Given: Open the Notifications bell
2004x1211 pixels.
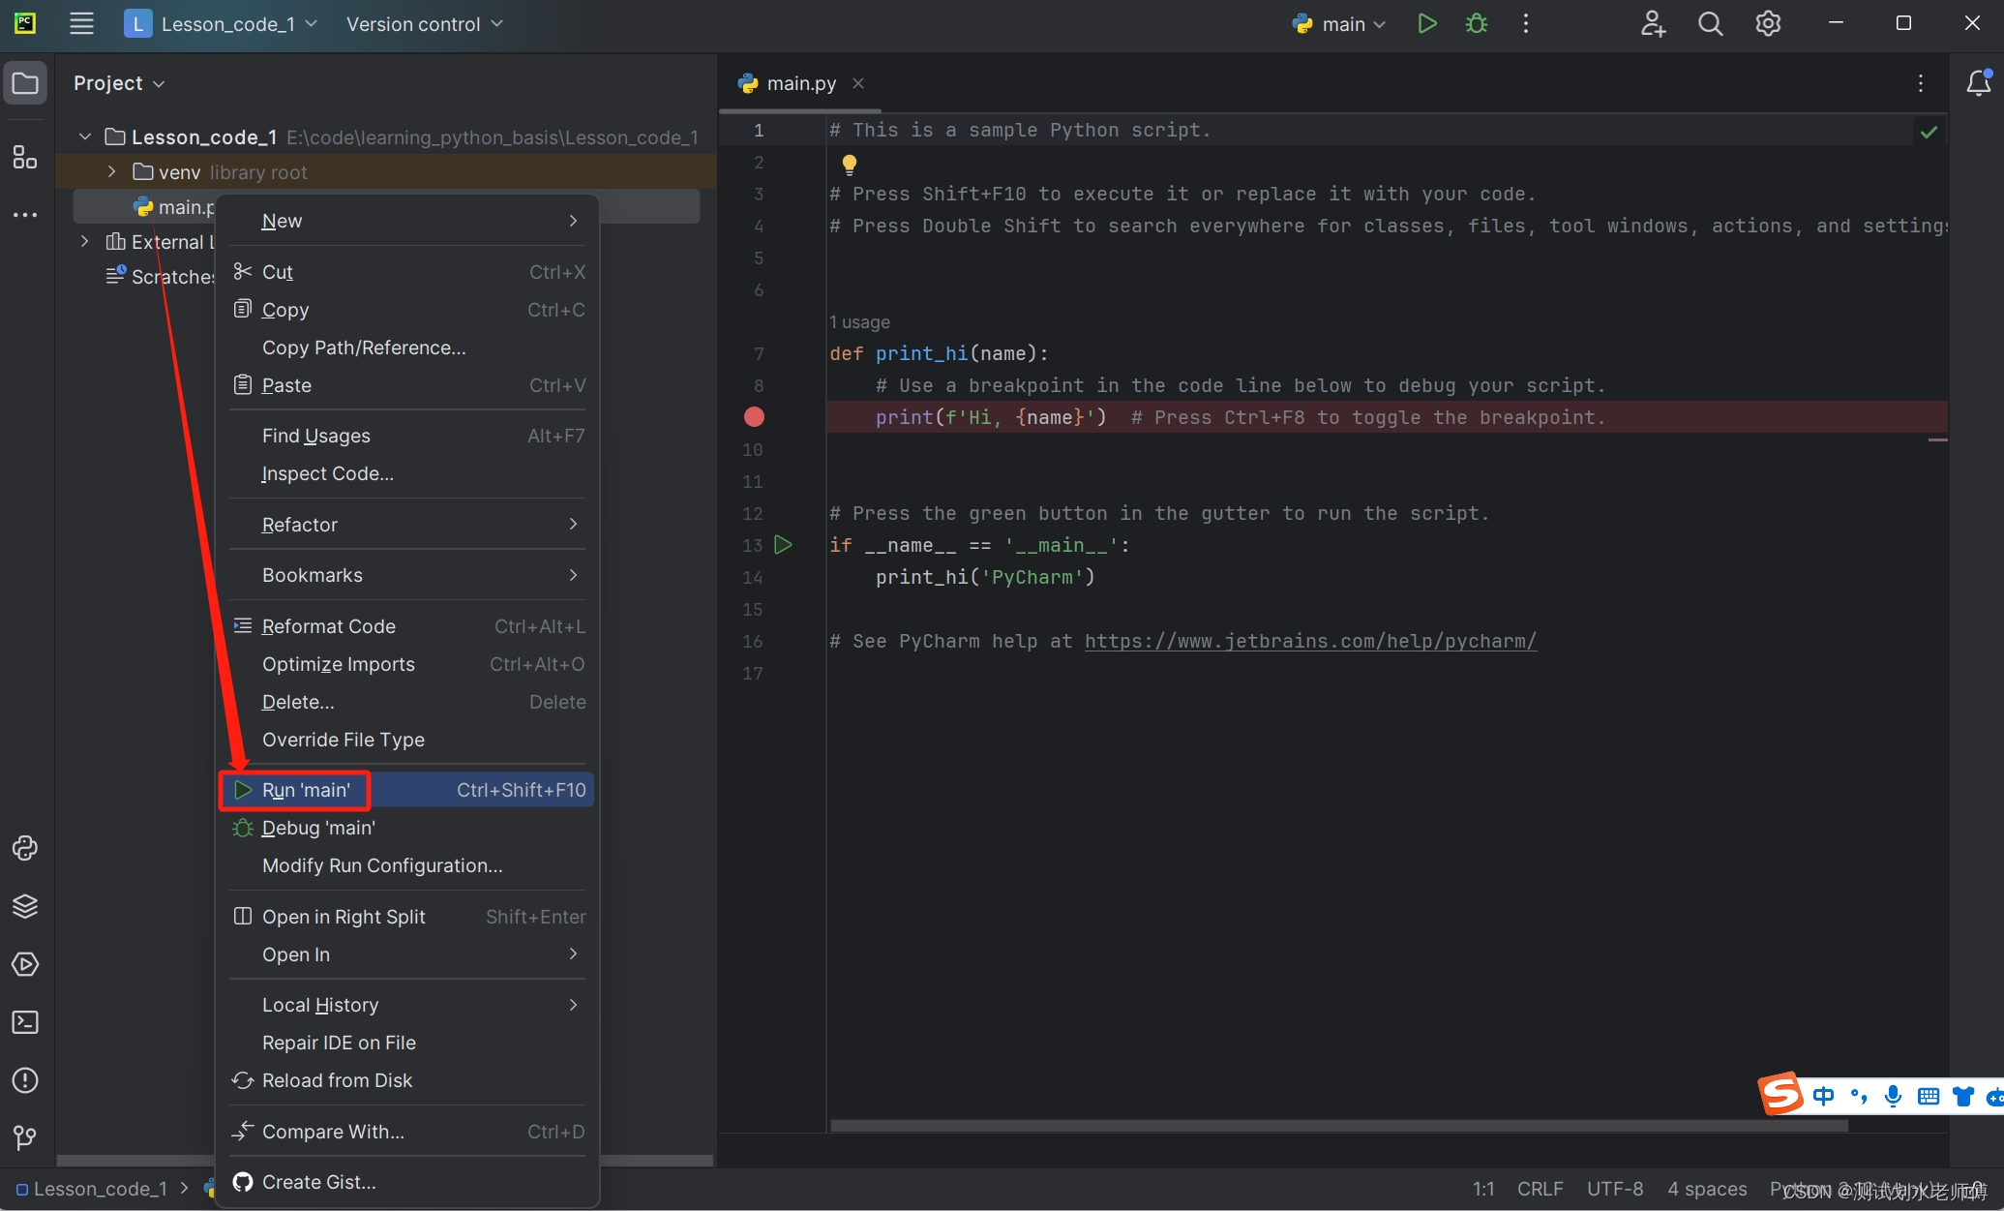Looking at the screenshot, I should coord(1979,83).
